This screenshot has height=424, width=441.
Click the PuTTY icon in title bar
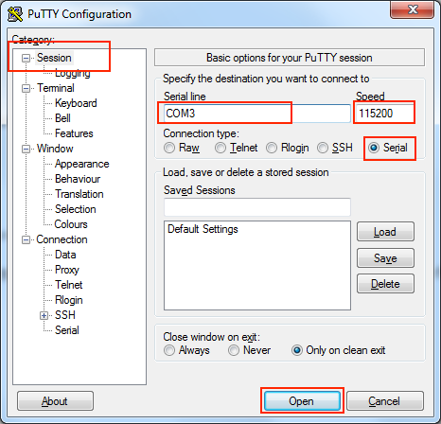(x=15, y=14)
